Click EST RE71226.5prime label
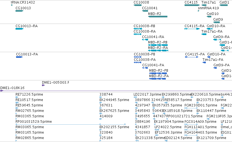Screen dimensions: 232x142 point(29,94)
